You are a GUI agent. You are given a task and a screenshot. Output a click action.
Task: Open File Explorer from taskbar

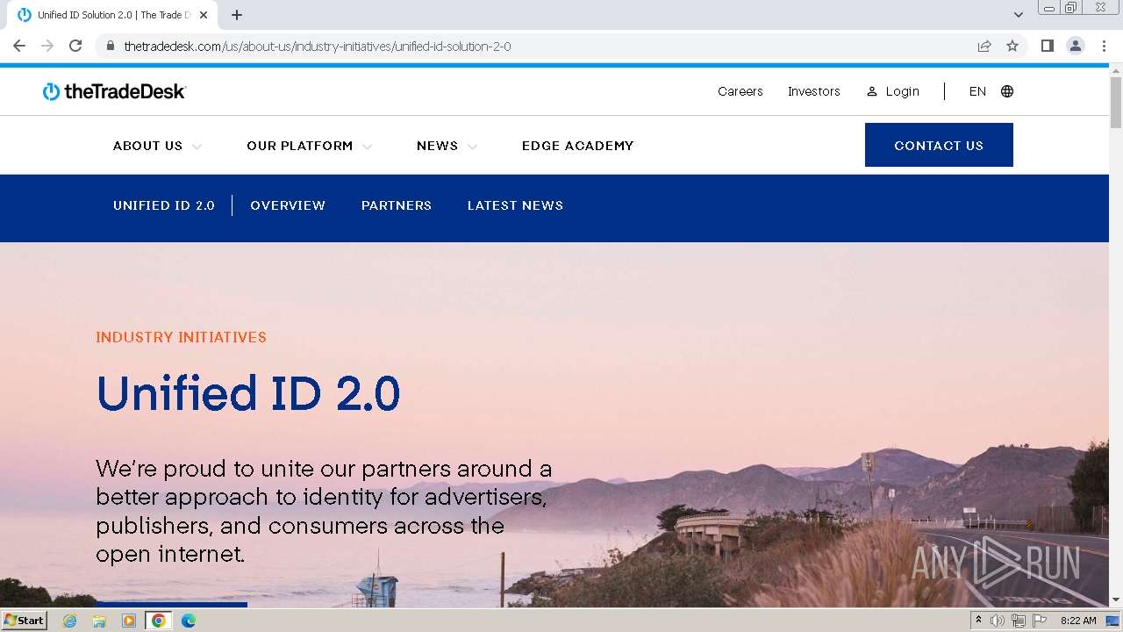point(99,621)
